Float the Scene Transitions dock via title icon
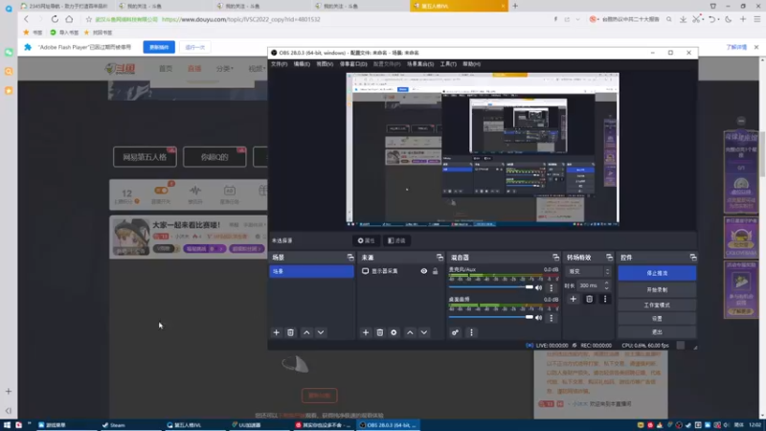This screenshot has width=766, height=431. click(x=609, y=257)
